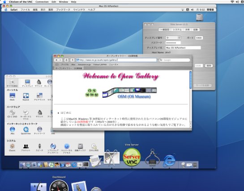244x191 pixels.
Task: Click the Vine Server VNC dock icon
Action: pos(132,157)
